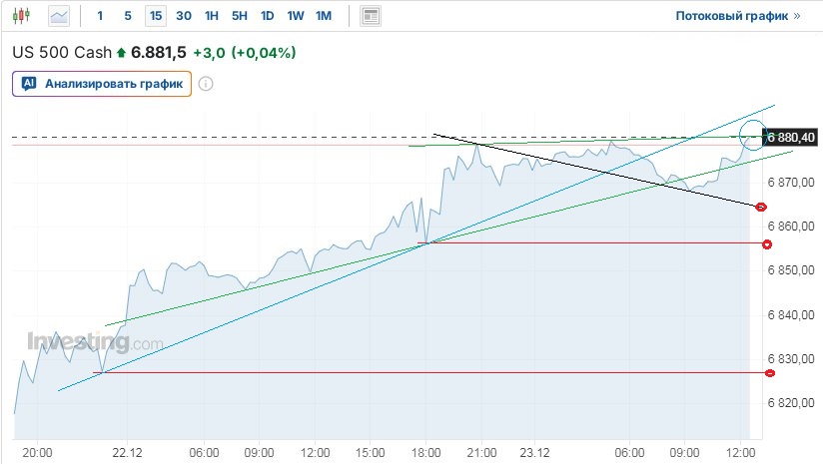Select the 1 minute timeframe
823x464 pixels.
[x=100, y=16]
